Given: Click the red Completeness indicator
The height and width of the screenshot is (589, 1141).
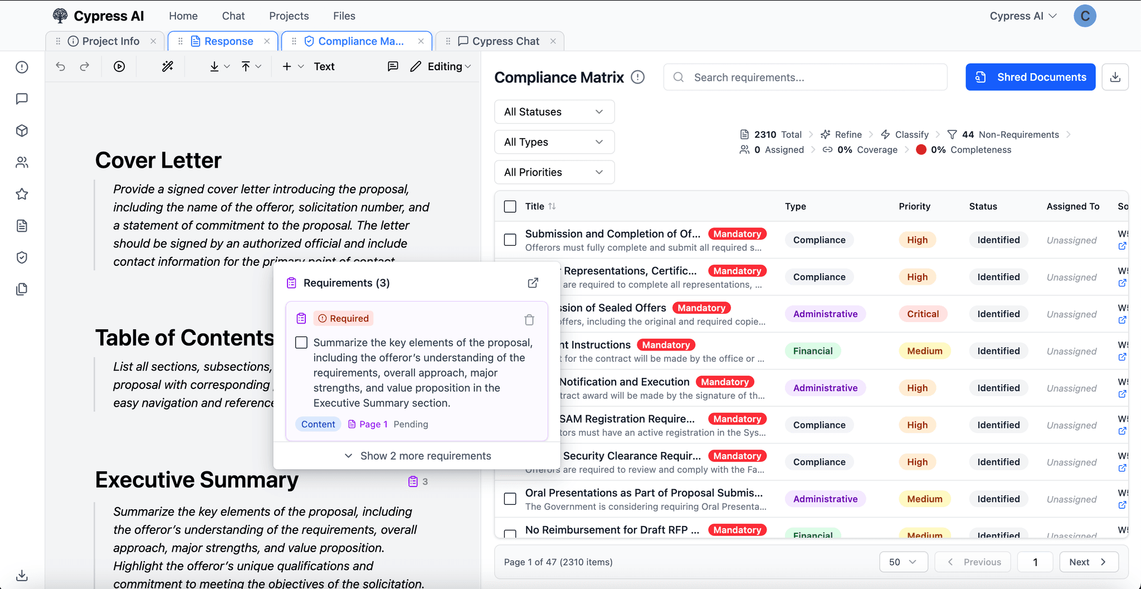Looking at the screenshot, I should (921, 149).
